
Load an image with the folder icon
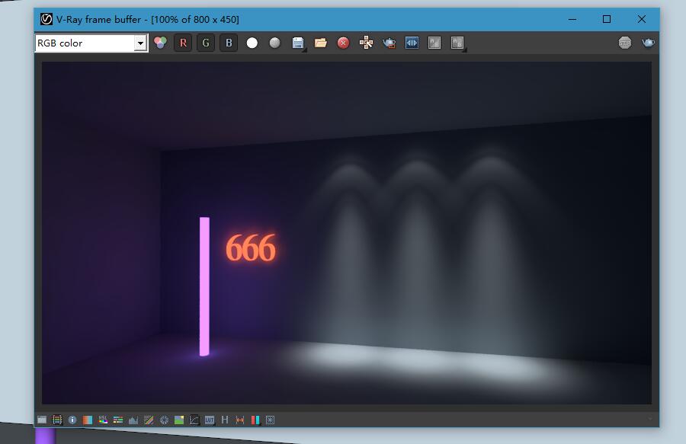tap(321, 43)
